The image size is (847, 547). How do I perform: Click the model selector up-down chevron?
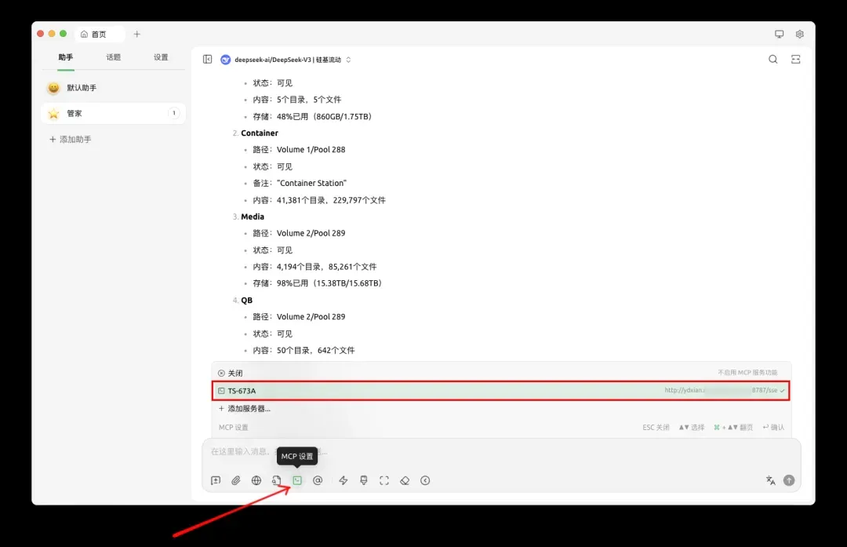[348, 60]
